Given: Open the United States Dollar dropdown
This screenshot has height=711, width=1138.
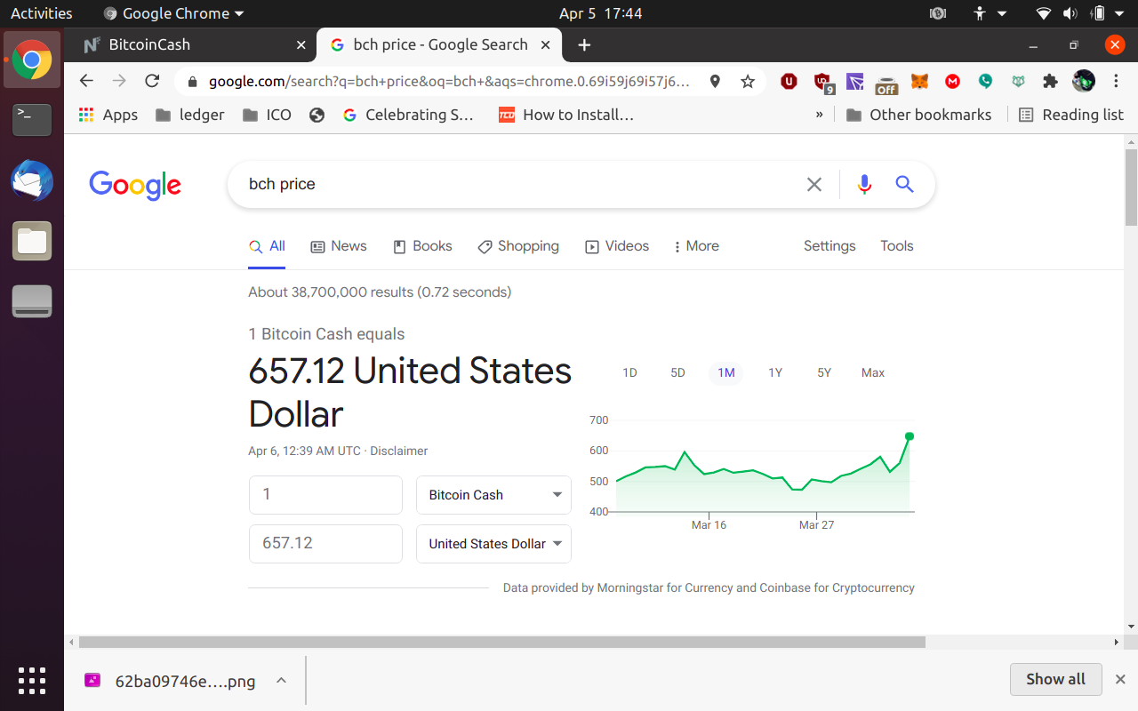Looking at the screenshot, I should coord(493,544).
